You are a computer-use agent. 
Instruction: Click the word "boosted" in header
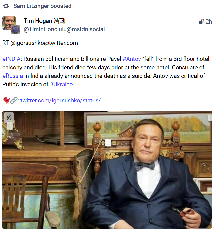click(x=61, y=6)
